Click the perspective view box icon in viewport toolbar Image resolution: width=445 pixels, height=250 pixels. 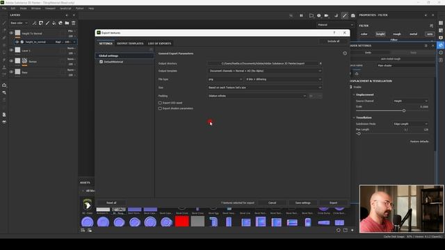pyautogui.click(x=311, y=15)
